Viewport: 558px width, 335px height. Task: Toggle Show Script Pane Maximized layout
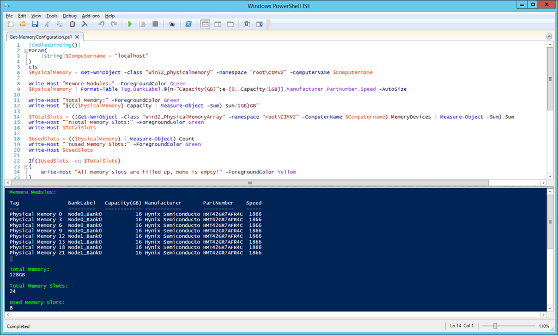230,24
